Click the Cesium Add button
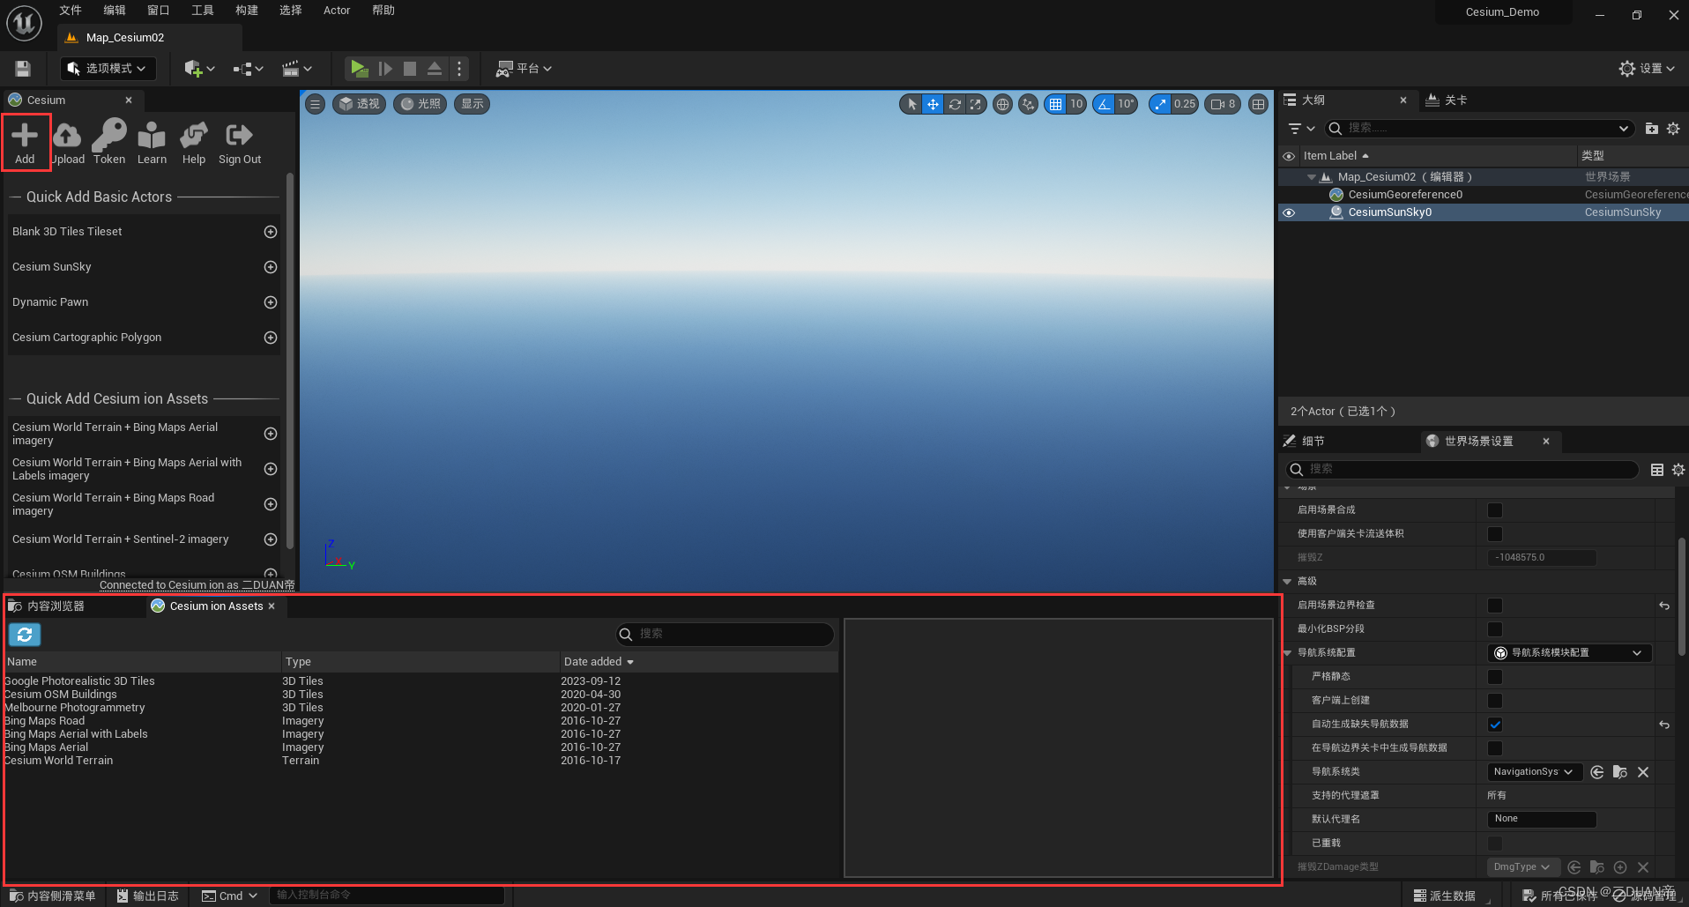Image resolution: width=1689 pixels, height=907 pixels. tap(25, 143)
